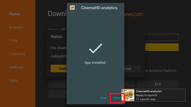Click the $10 donation button
191x107 pixels.
[x=158, y=84]
